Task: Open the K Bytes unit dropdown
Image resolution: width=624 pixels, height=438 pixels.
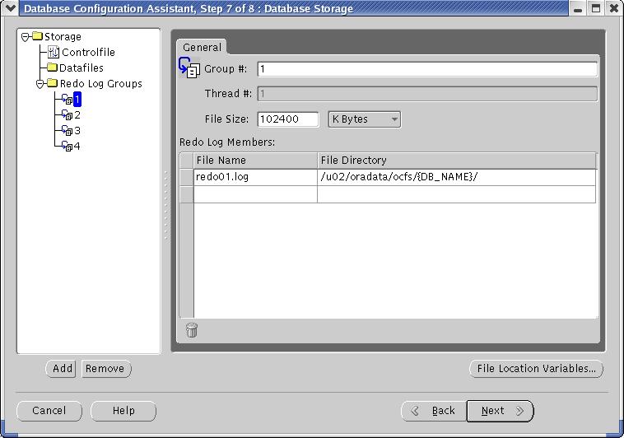Action: 364,119
